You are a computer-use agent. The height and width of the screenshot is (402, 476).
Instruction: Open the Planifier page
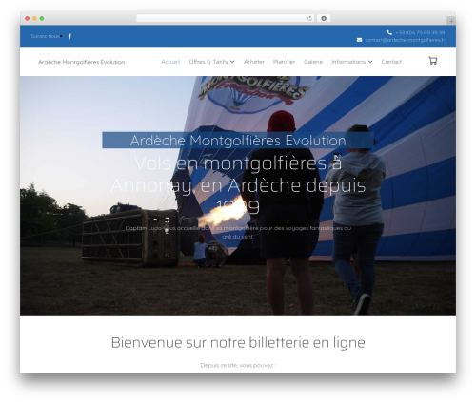(284, 62)
